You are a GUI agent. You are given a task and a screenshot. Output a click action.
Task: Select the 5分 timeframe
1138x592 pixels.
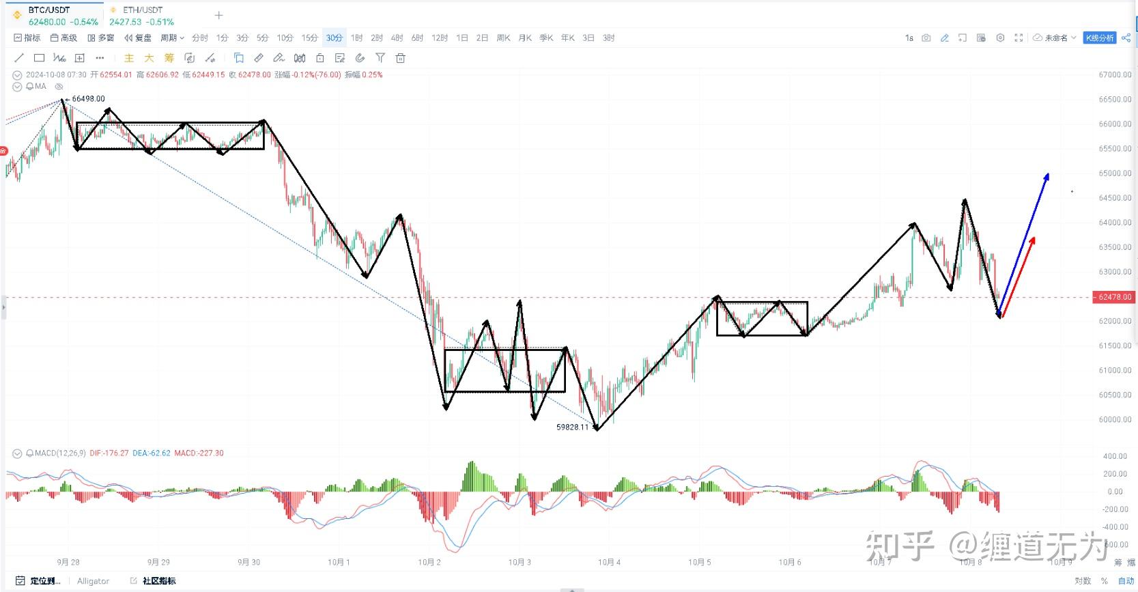(263, 38)
